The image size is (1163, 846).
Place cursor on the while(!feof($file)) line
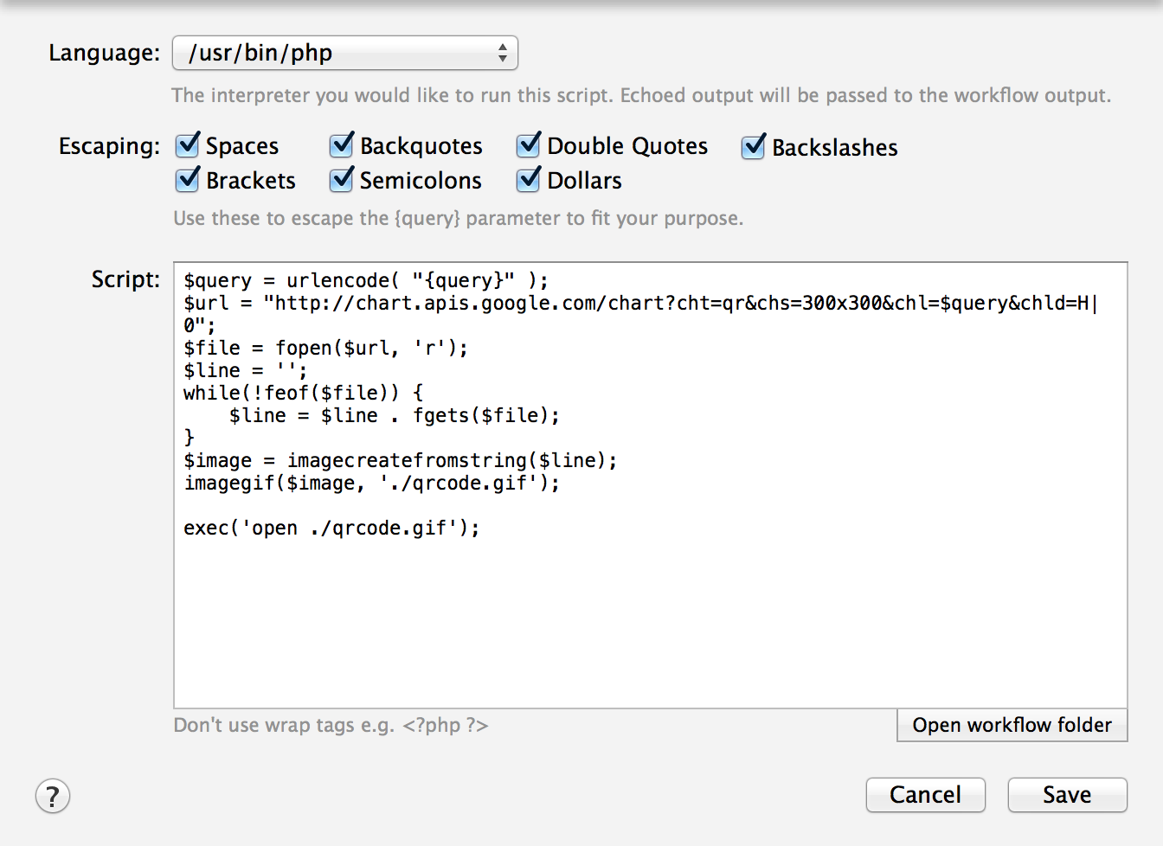[303, 393]
